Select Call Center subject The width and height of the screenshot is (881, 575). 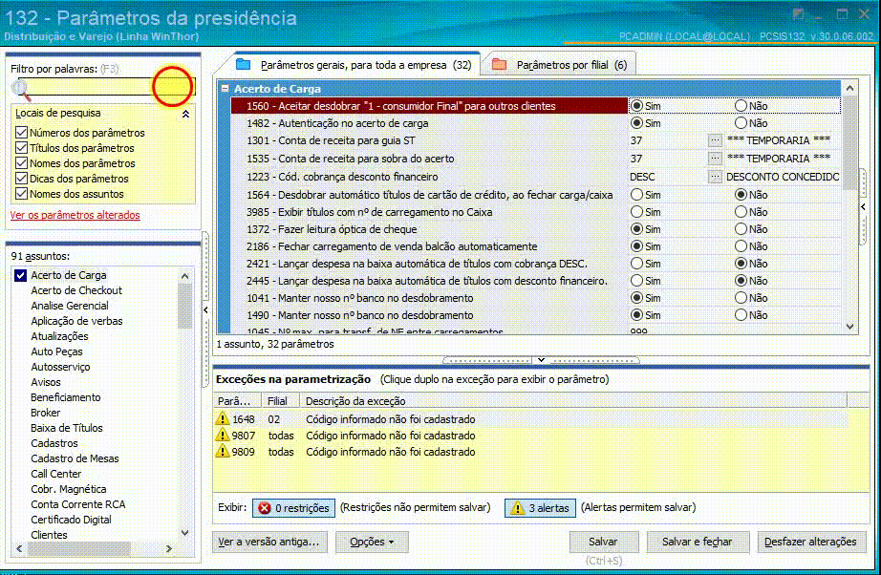55,474
